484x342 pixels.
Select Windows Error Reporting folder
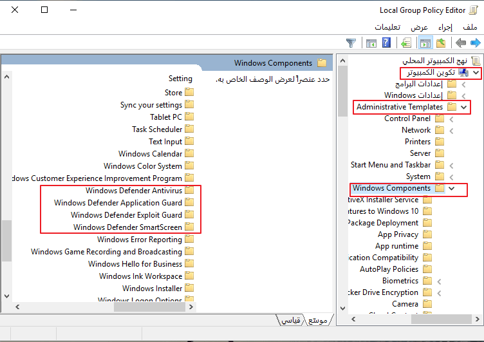(145, 240)
